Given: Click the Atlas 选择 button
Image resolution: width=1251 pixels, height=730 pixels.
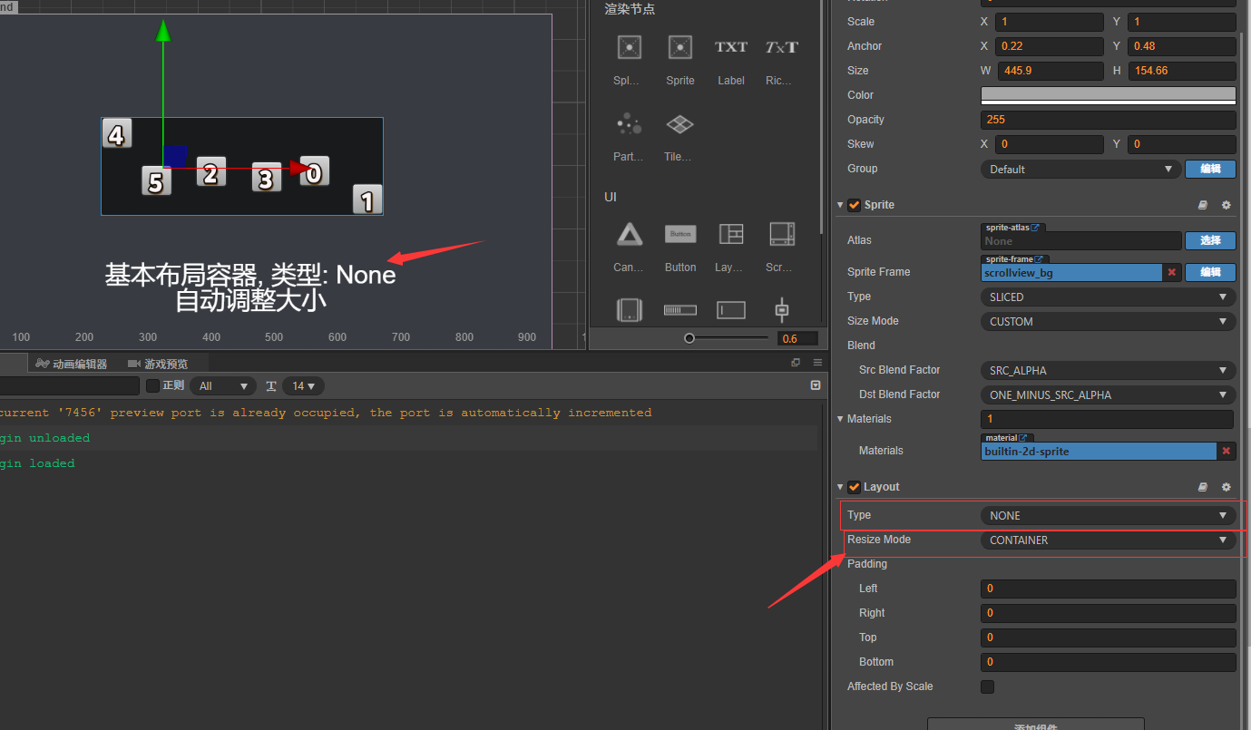Looking at the screenshot, I should pyautogui.click(x=1210, y=240).
